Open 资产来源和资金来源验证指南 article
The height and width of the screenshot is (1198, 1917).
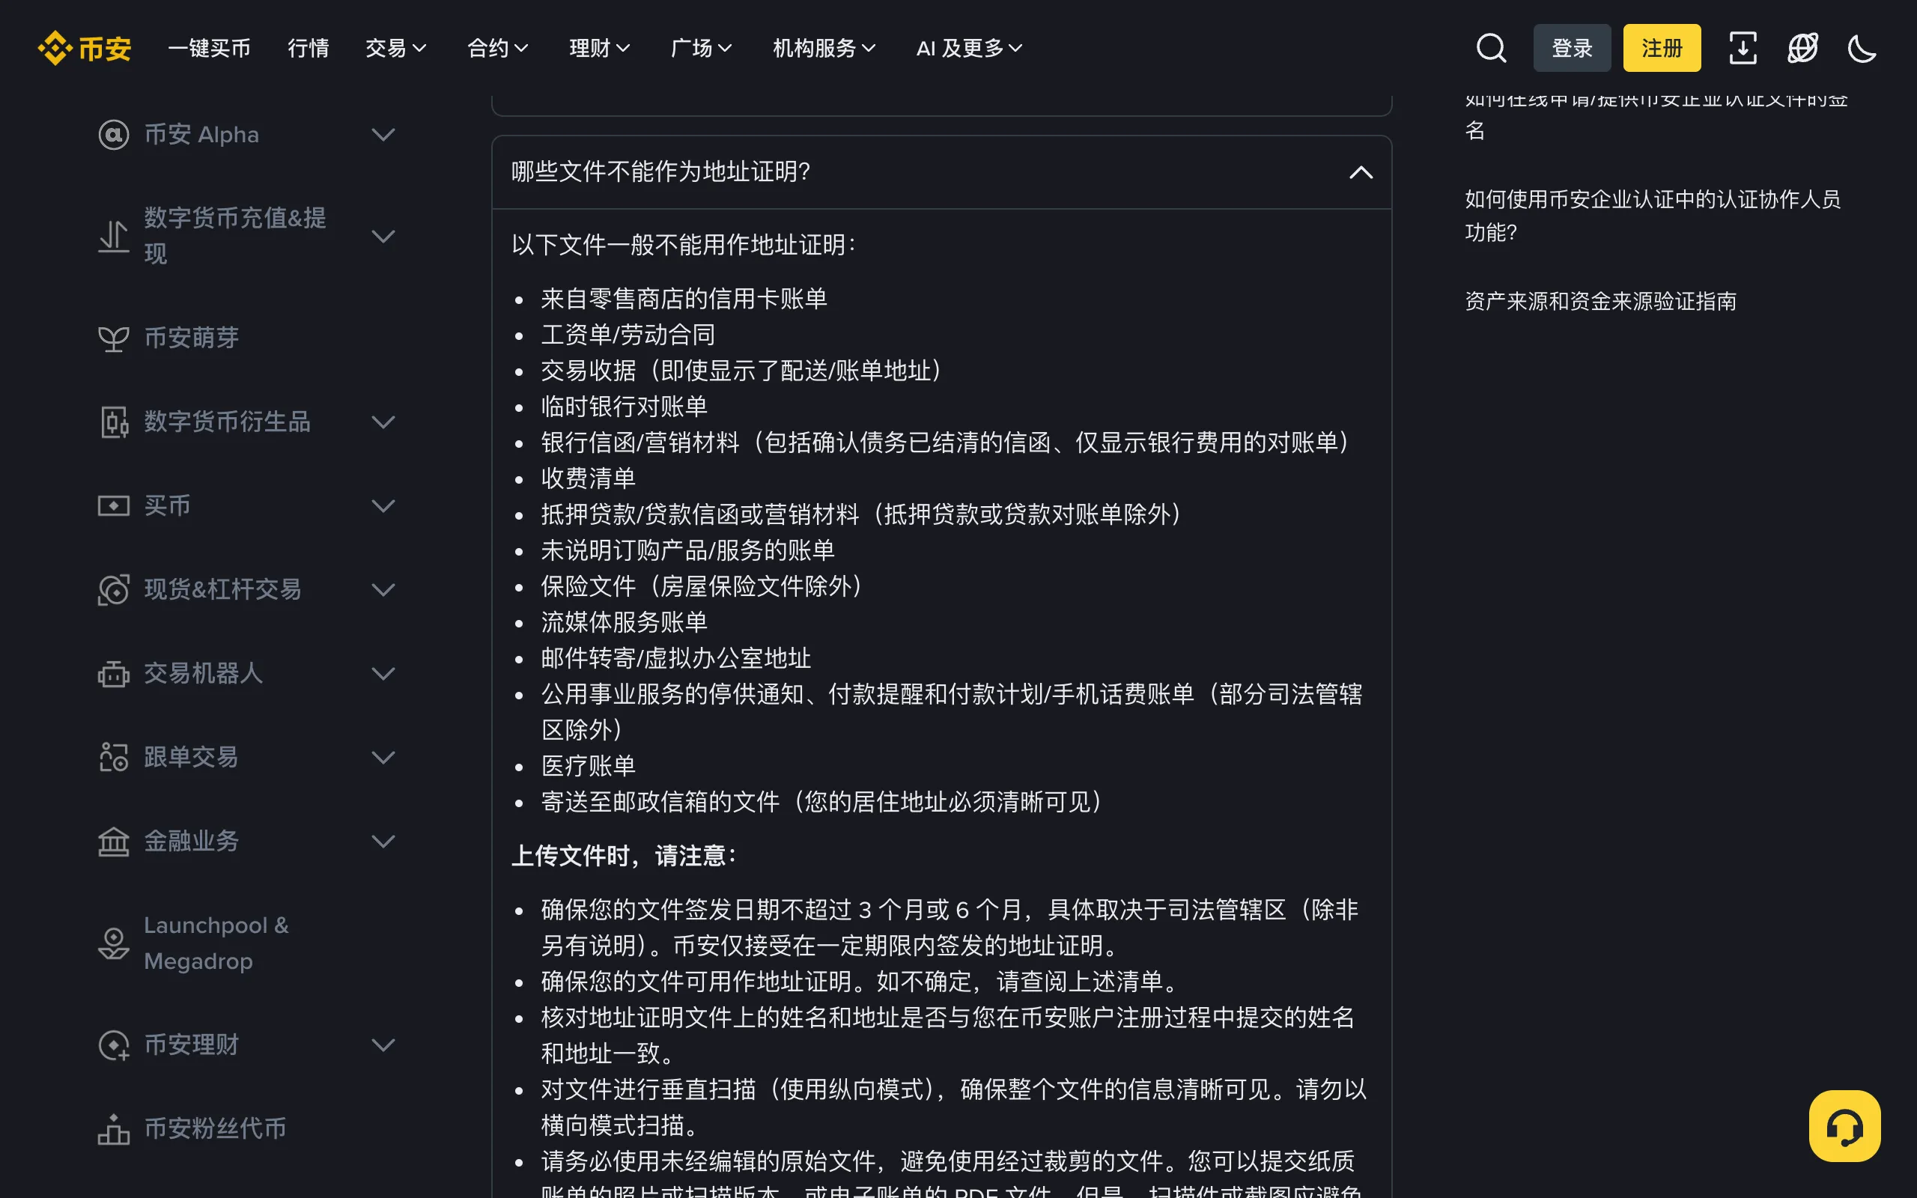coord(1600,301)
